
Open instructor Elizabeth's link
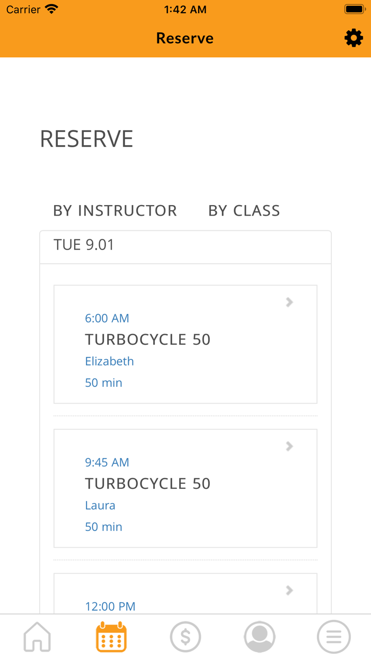point(109,361)
